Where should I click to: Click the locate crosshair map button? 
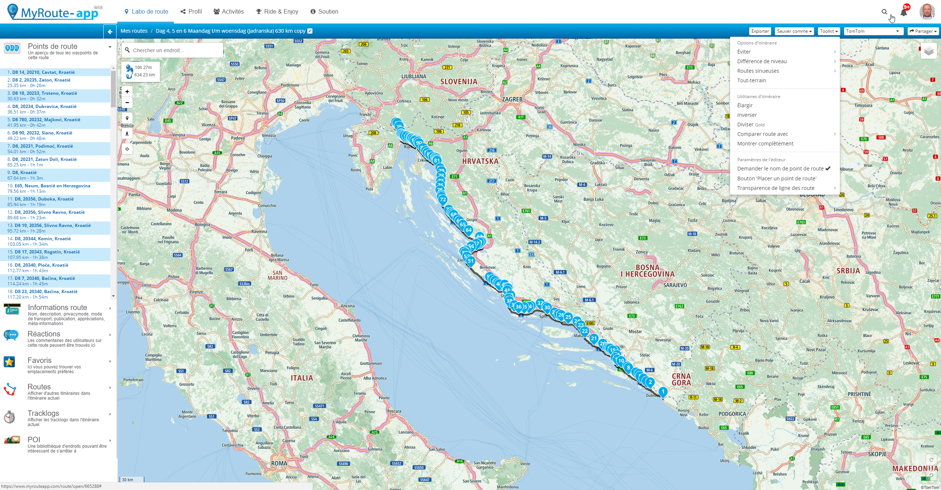[127, 149]
